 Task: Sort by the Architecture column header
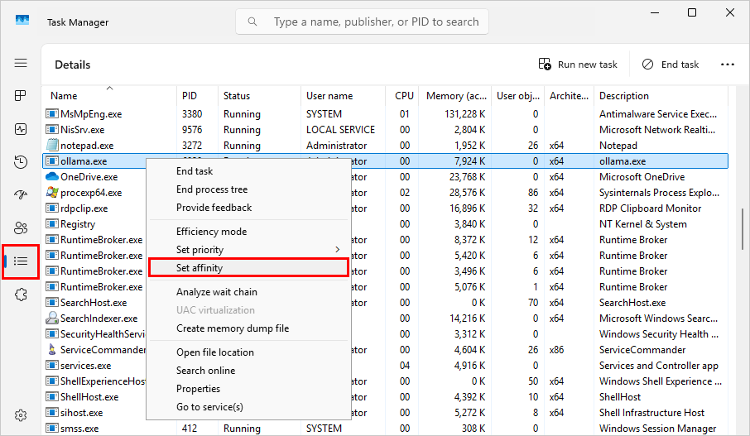(x=569, y=96)
